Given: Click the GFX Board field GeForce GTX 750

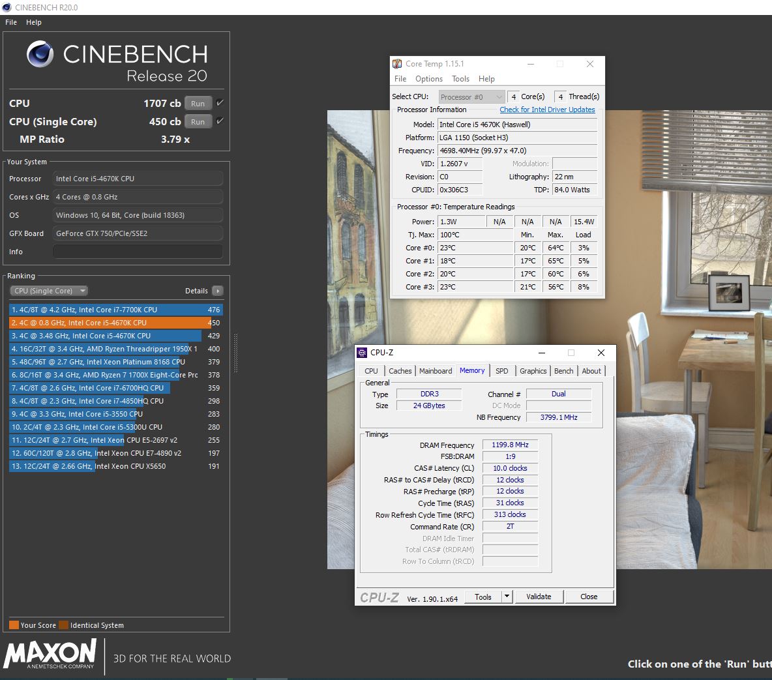Looking at the screenshot, I should 138,233.
